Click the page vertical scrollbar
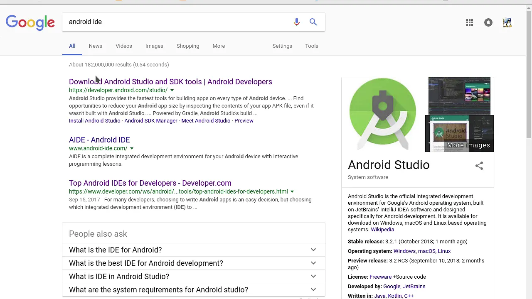This screenshot has width=532, height=299. click(x=529, y=75)
